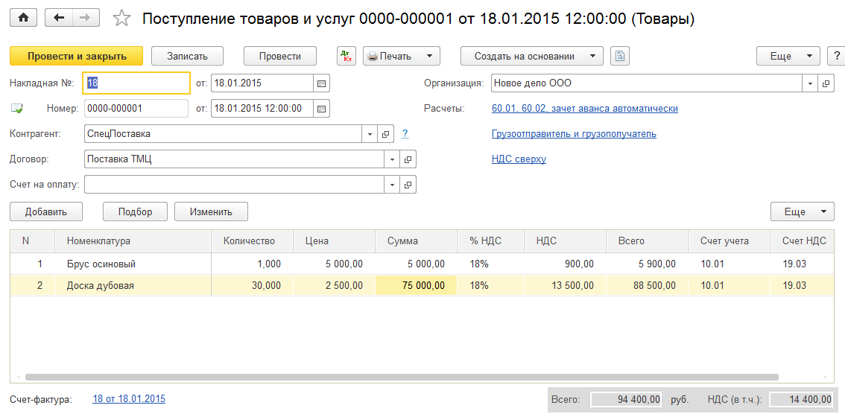
Task: Expand the Счет на оплату dropdown list
Action: (x=392, y=185)
